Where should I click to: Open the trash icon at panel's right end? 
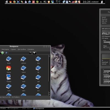click(102, 2)
